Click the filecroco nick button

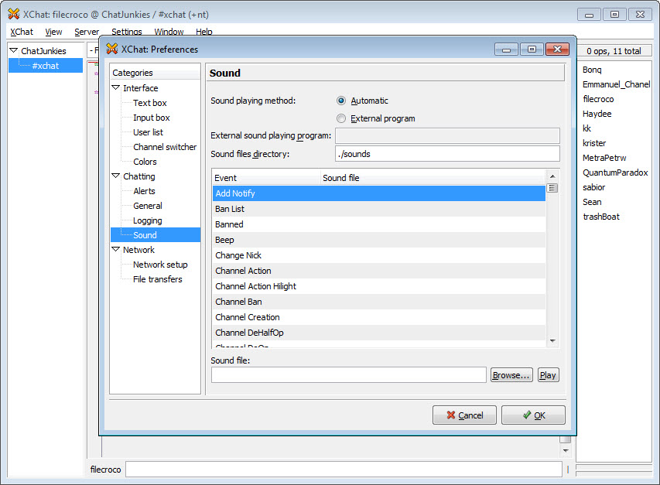pos(105,470)
